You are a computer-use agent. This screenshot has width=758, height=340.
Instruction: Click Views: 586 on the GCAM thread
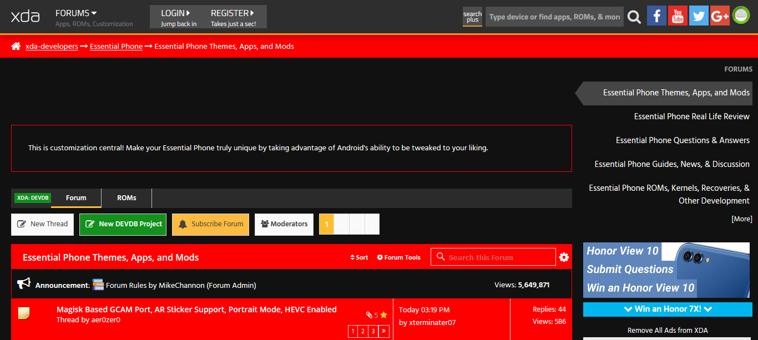(549, 322)
